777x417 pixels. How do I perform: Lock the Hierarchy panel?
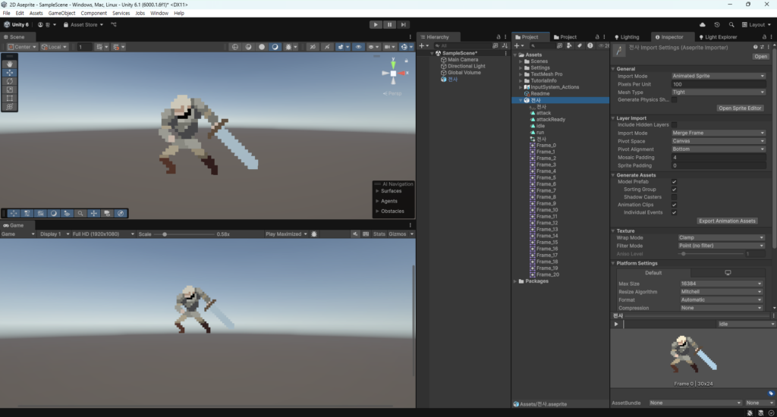(x=499, y=37)
